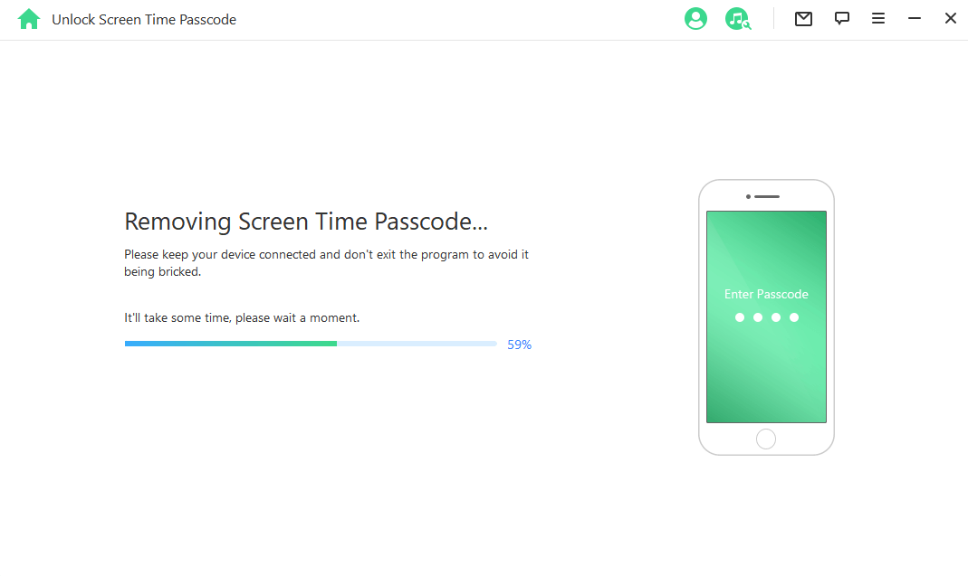
Task: Click the phone's home button circle
Action: point(766,439)
